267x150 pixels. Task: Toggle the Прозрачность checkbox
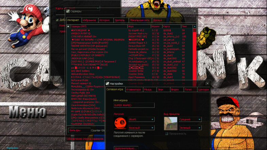(x=167, y=134)
